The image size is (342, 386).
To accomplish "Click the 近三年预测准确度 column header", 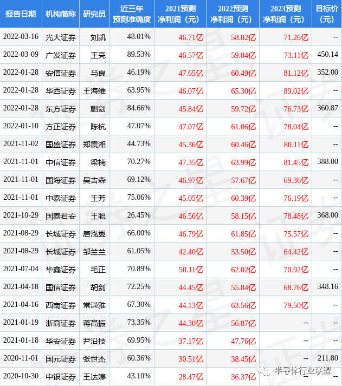I will point(132,14).
